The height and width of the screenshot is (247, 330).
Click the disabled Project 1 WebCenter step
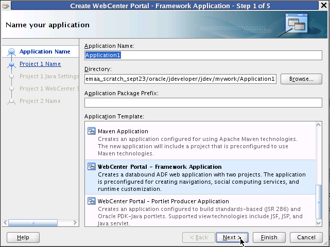tap(49, 89)
